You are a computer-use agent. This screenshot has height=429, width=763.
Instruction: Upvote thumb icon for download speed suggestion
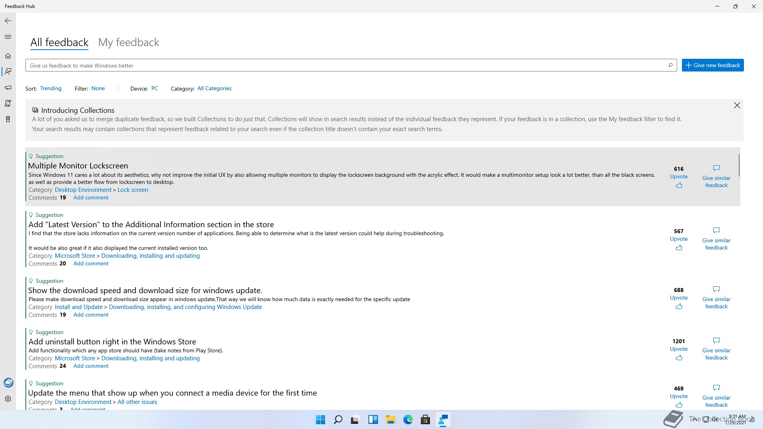coord(679,307)
